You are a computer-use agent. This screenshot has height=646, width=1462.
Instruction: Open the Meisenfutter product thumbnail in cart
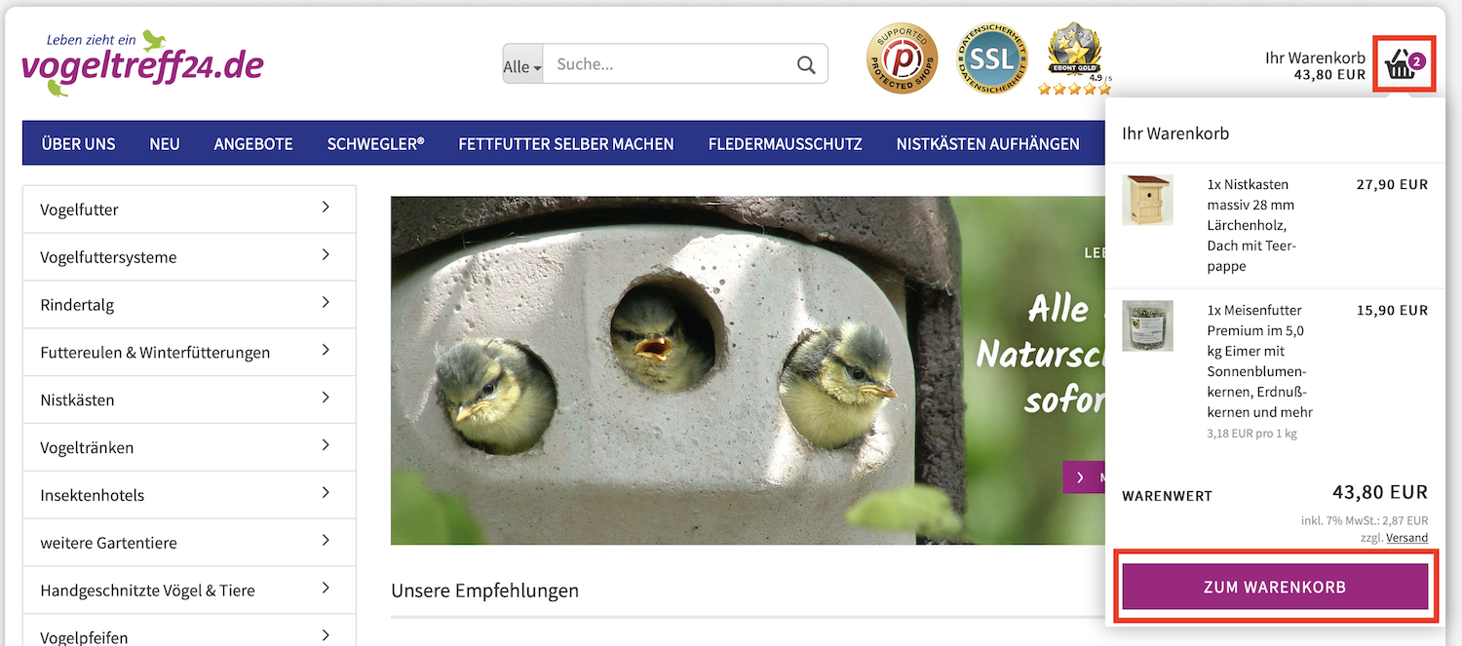pyautogui.click(x=1147, y=325)
